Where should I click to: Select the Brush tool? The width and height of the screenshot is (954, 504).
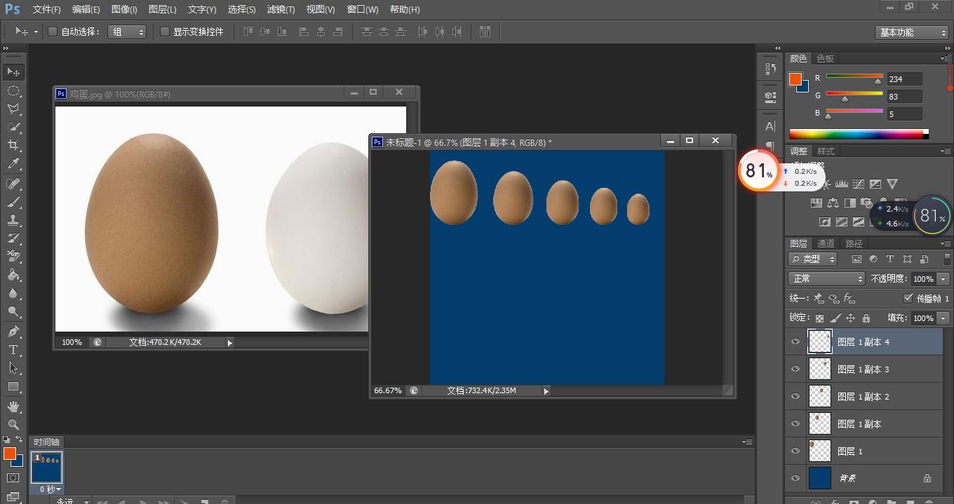tap(13, 202)
